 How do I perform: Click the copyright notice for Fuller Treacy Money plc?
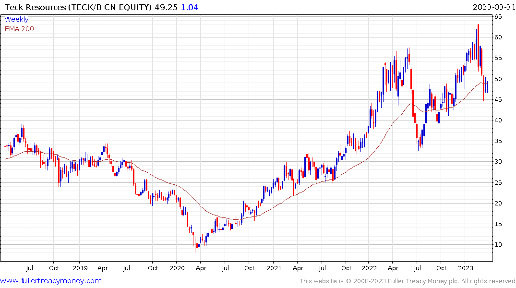pos(408,281)
